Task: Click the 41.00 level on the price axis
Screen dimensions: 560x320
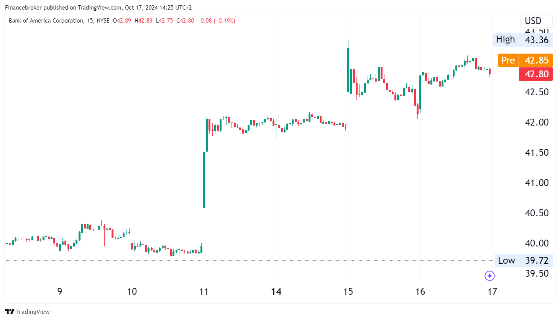Action: [537, 183]
